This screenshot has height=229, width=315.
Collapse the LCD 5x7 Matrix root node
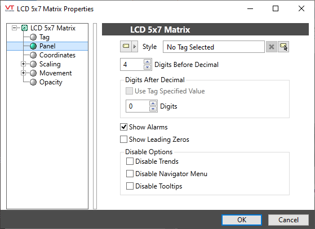(14, 28)
